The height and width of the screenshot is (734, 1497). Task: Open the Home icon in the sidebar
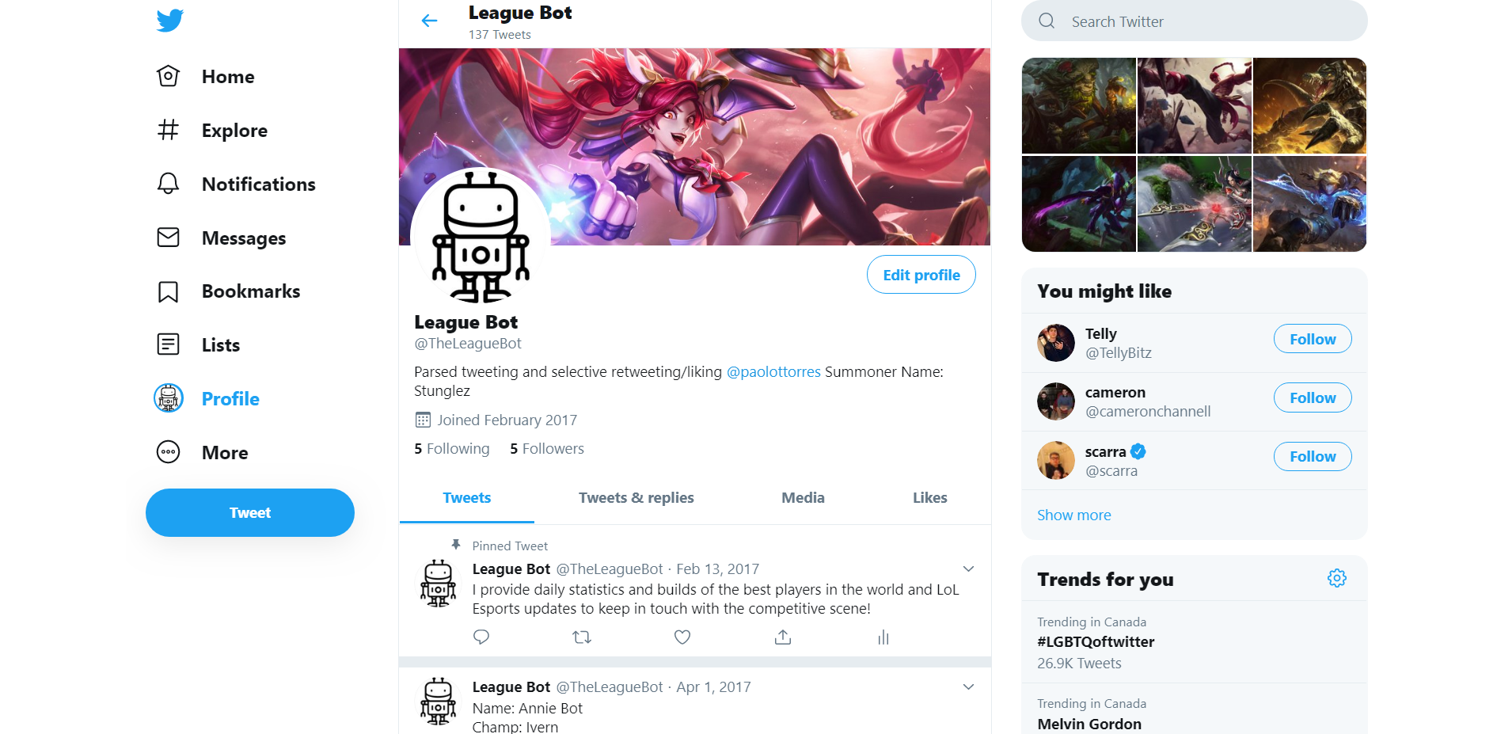(168, 76)
